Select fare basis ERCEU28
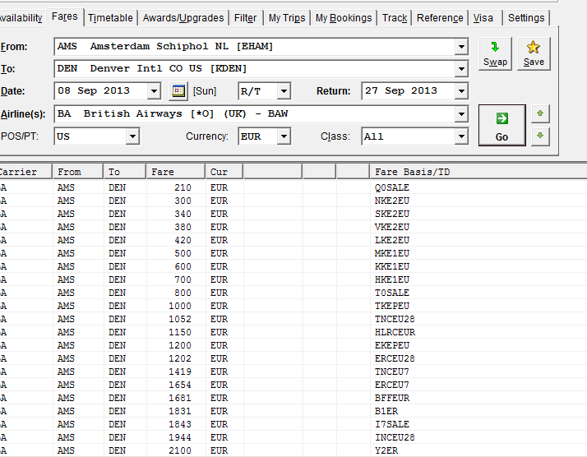This screenshot has width=587, height=457. [395, 358]
